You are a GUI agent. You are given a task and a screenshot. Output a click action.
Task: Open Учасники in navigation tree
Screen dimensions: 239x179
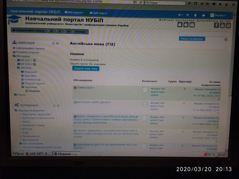tap(31, 72)
